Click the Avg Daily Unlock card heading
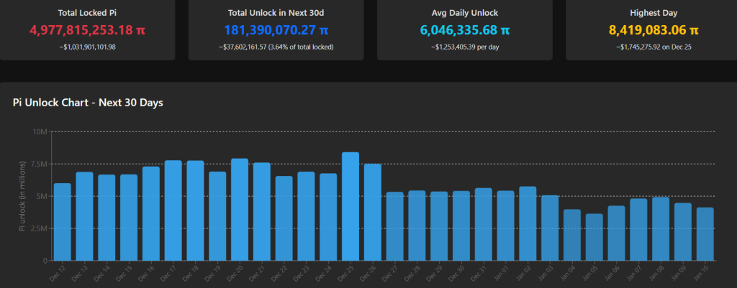Viewport: 737px width, 288px height. pos(464,12)
